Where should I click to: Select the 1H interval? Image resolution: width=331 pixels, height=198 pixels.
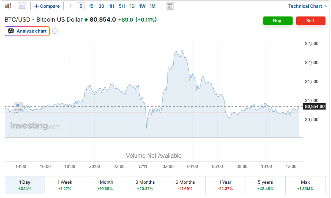click(x=112, y=6)
